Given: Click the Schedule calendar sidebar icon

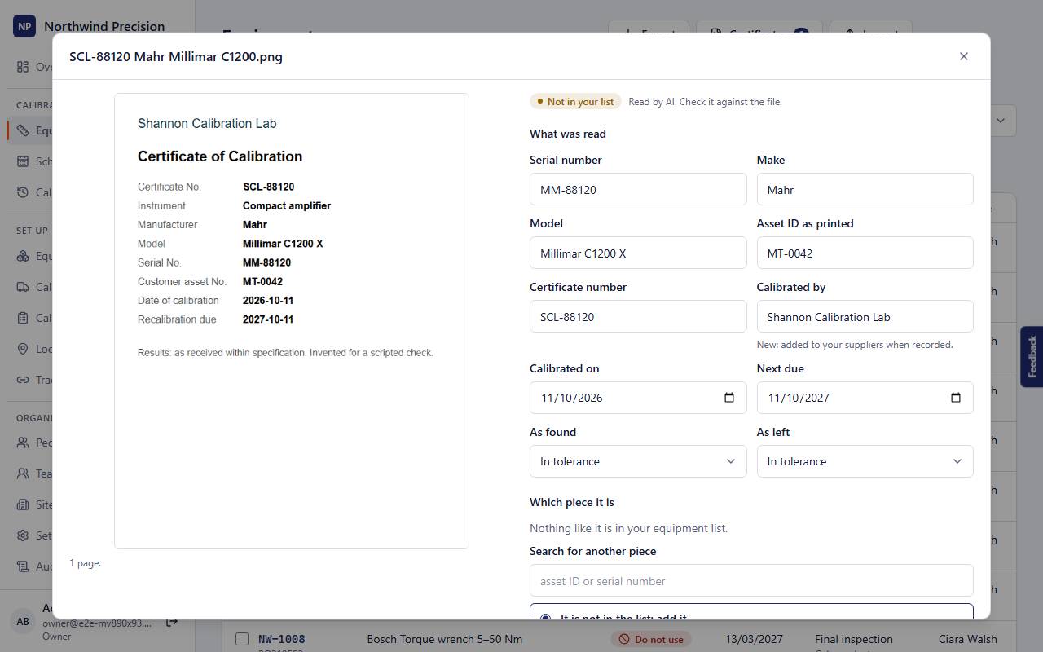Looking at the screenshot, I should click(23, 161).
